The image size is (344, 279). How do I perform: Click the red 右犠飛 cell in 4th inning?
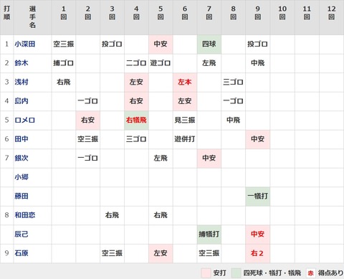point(136,120)
